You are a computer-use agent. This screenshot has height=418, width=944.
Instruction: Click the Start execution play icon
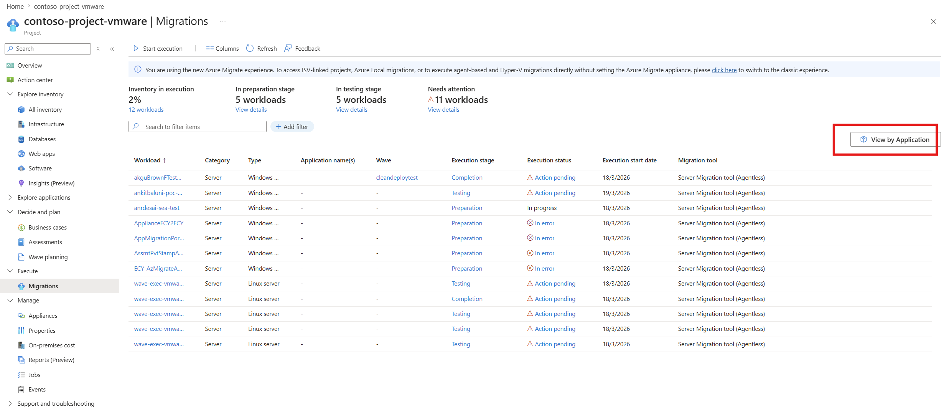[136, 48]
